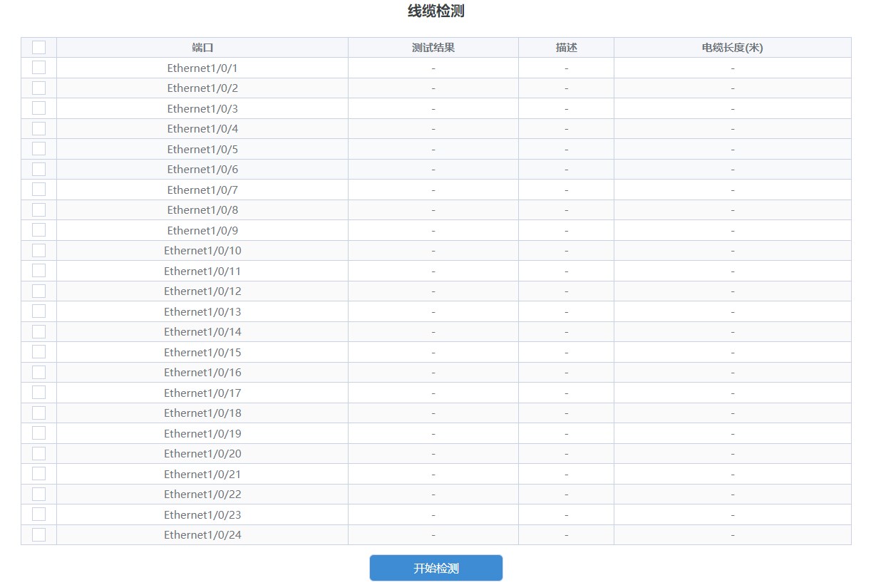The image size is (871, 585).
Task: Check the box for Ethernet1/0/1
Action: [38, 68]
